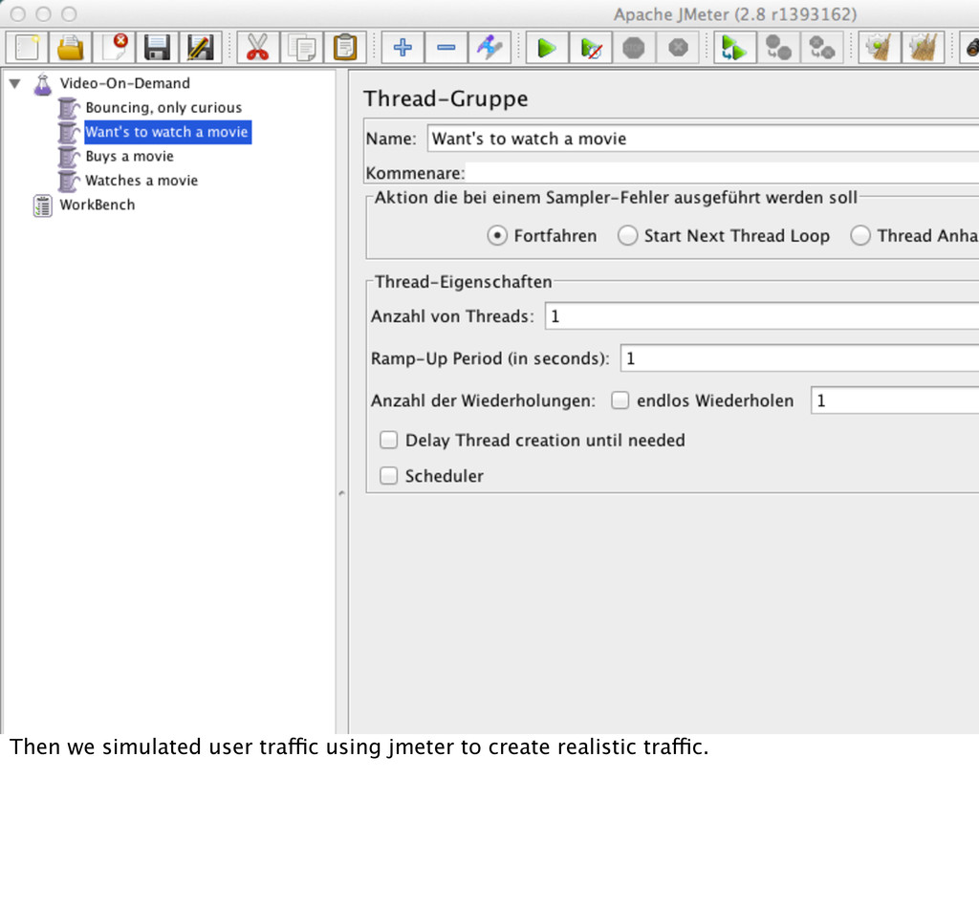The width and height of the screenshot is (979, 908).
Task: Select the Bouncing, only curious thread group
Action: pyautogui.click(x=163, y=108)
